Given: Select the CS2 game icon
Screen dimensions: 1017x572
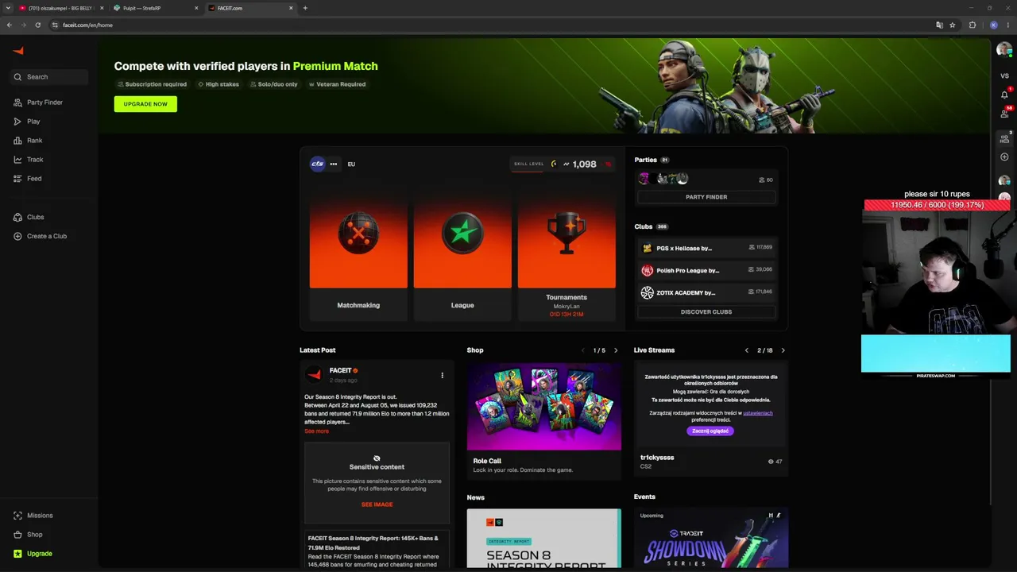Looking at the screenshot, I should (x=318, y=164).
